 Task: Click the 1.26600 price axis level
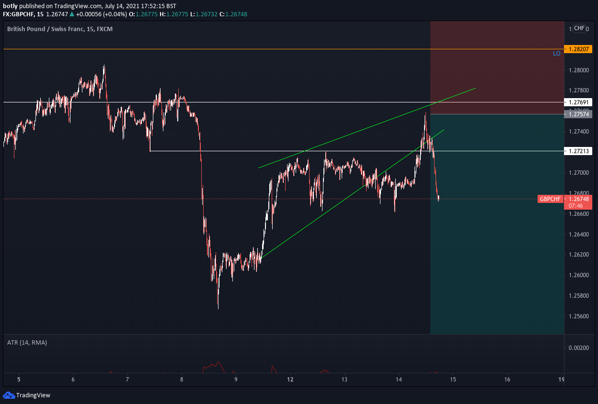pos(579,214)
